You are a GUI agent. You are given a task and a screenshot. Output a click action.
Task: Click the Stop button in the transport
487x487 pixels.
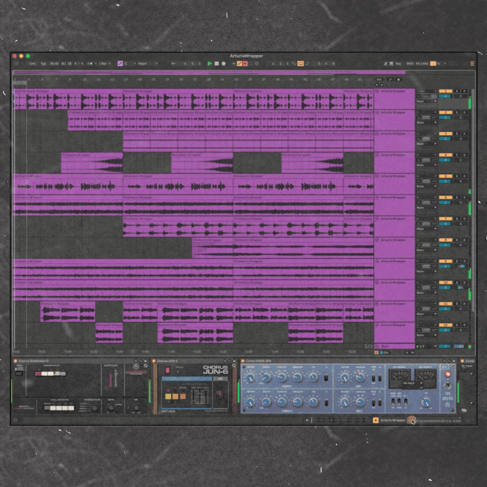click(x=217, y=64)
